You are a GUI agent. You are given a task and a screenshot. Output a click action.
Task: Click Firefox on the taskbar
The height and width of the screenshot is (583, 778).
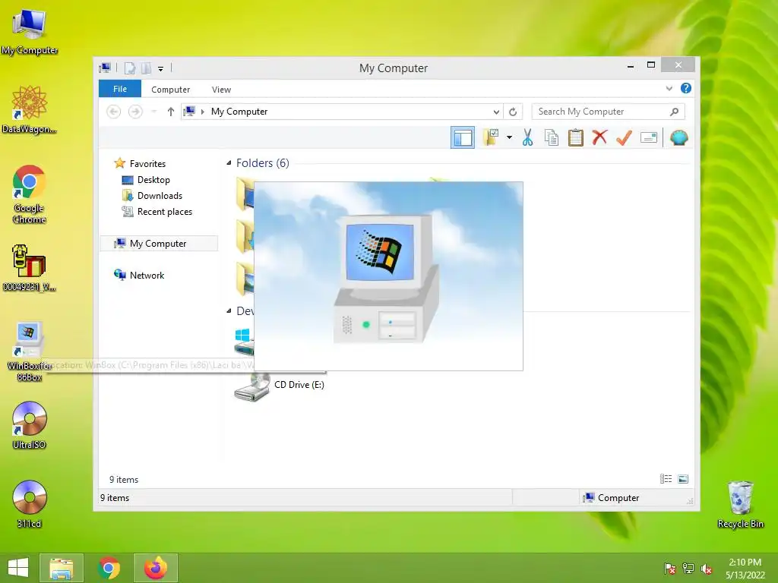[155, 568]
